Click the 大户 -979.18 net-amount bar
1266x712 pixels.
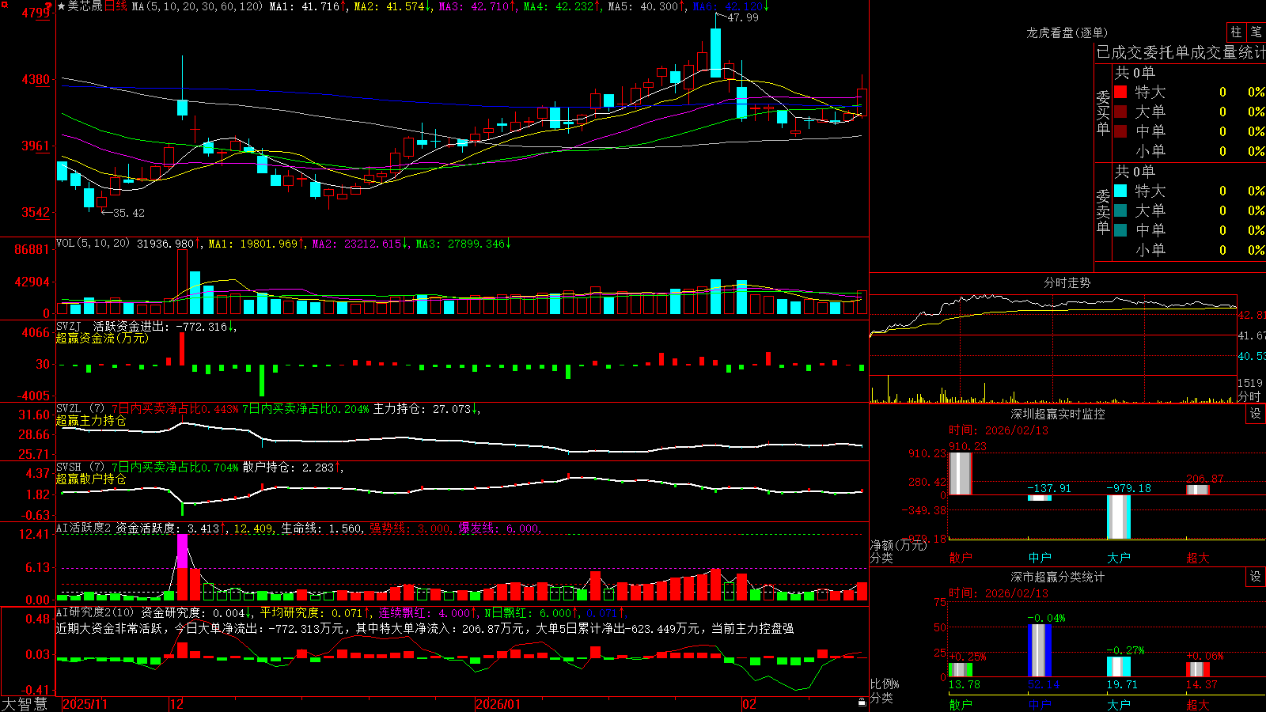(x=1119, y=517)
